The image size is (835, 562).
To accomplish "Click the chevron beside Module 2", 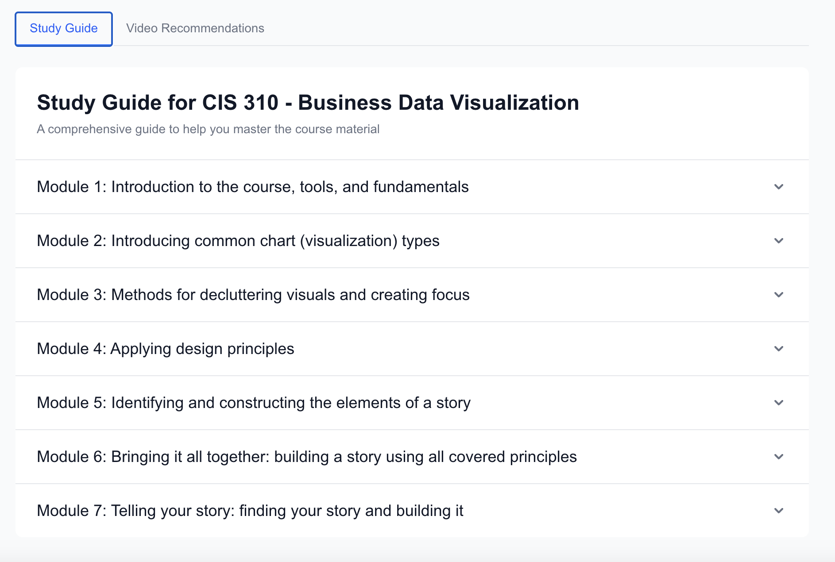I will coord(779,241).
